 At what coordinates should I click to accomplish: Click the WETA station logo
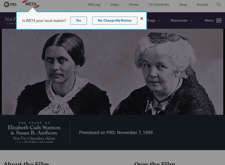[x=31, y=4]
